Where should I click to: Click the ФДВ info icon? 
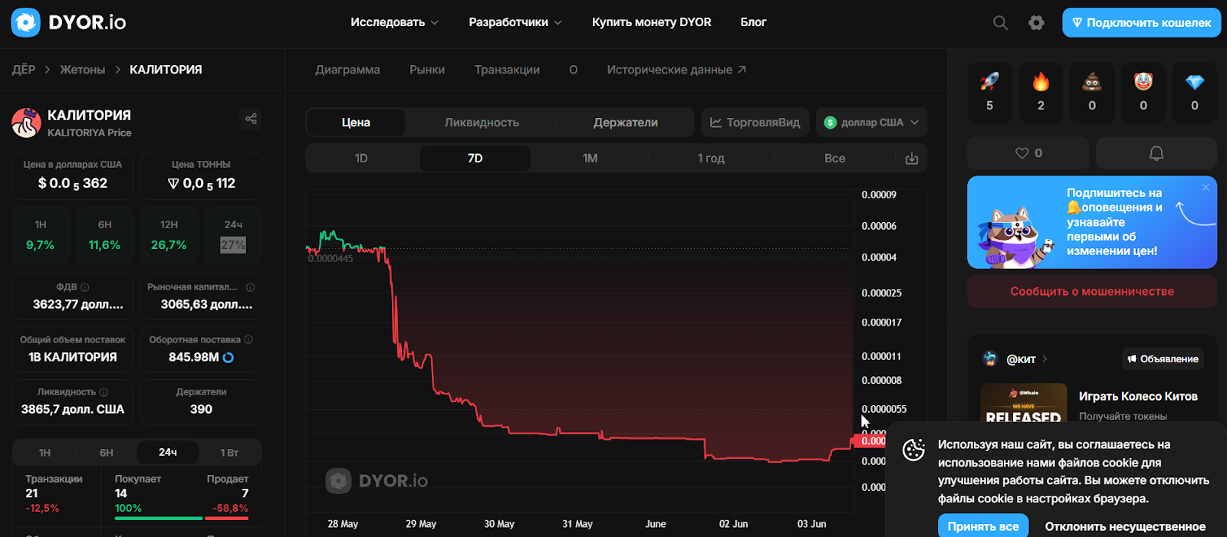pos(85,287)
